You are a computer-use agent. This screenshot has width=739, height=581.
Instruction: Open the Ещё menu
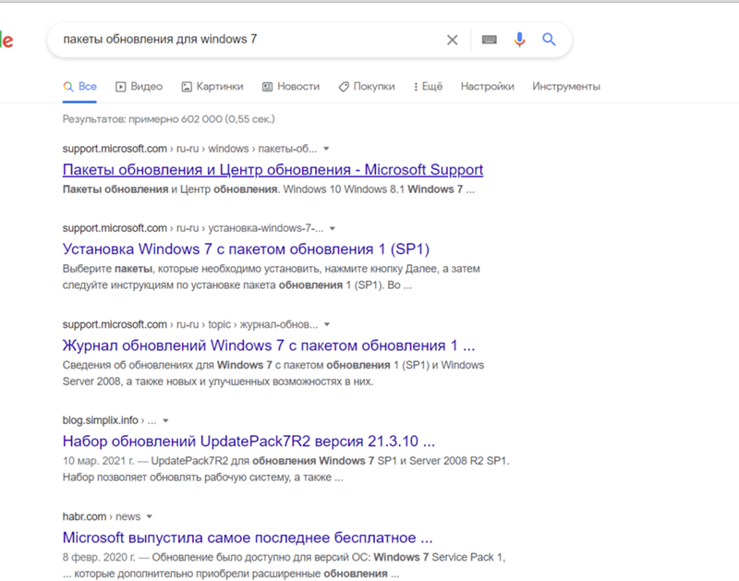428,87
